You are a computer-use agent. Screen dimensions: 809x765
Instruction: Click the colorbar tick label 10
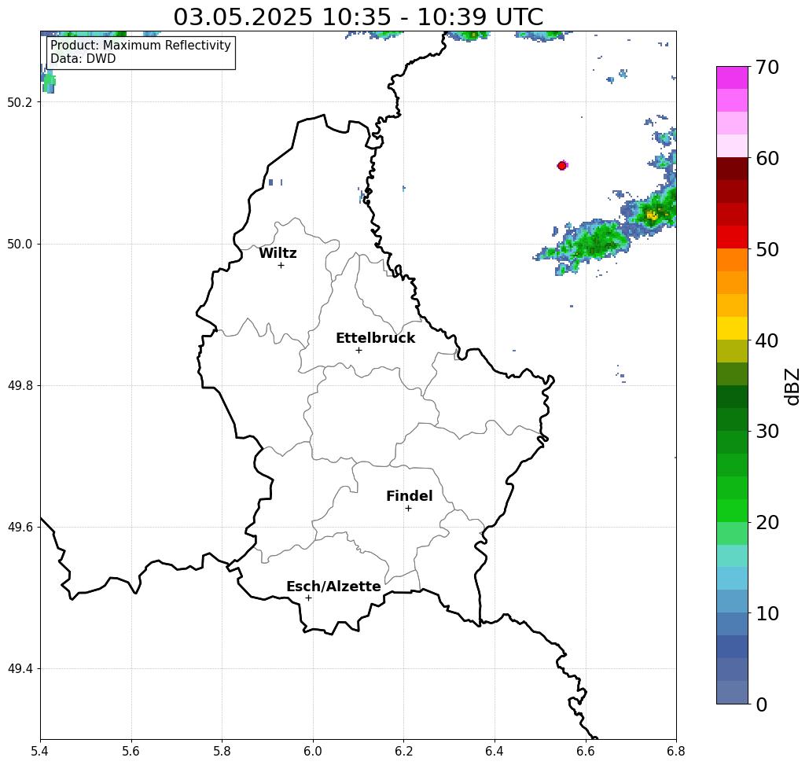[767, 613]
